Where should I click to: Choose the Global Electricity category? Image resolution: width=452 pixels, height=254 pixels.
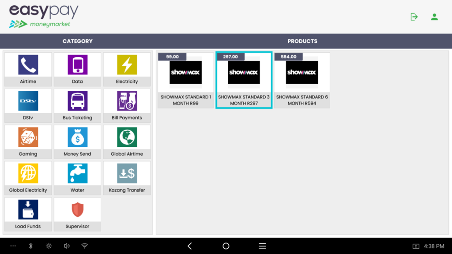28,178
